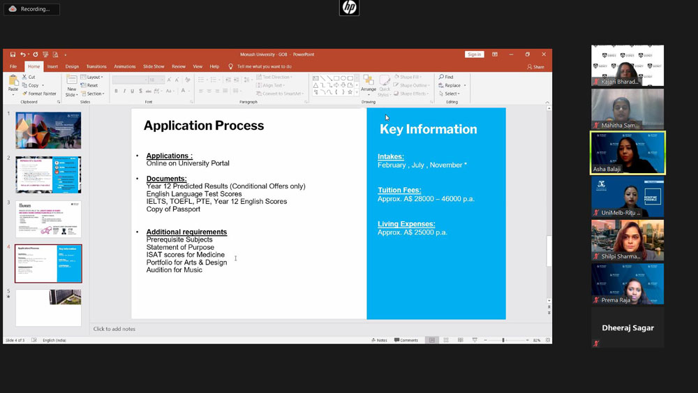Click the Zoom in plus button

click(527, 340)
